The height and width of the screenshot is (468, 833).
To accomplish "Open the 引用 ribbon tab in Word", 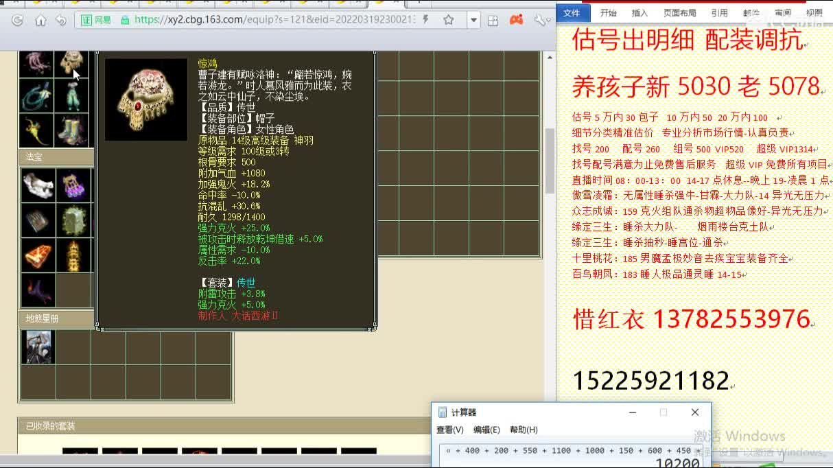I will (720, 12).
